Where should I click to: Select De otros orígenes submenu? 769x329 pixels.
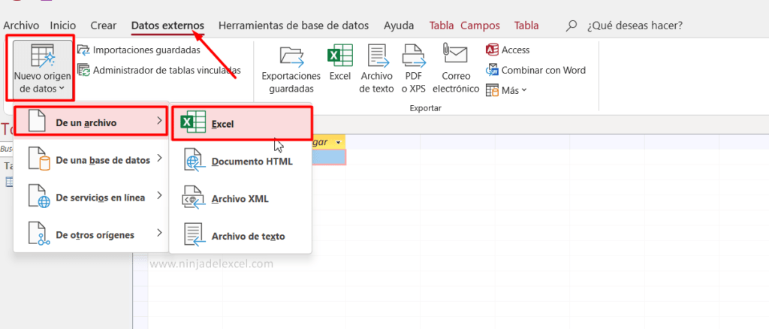(91, 234)
